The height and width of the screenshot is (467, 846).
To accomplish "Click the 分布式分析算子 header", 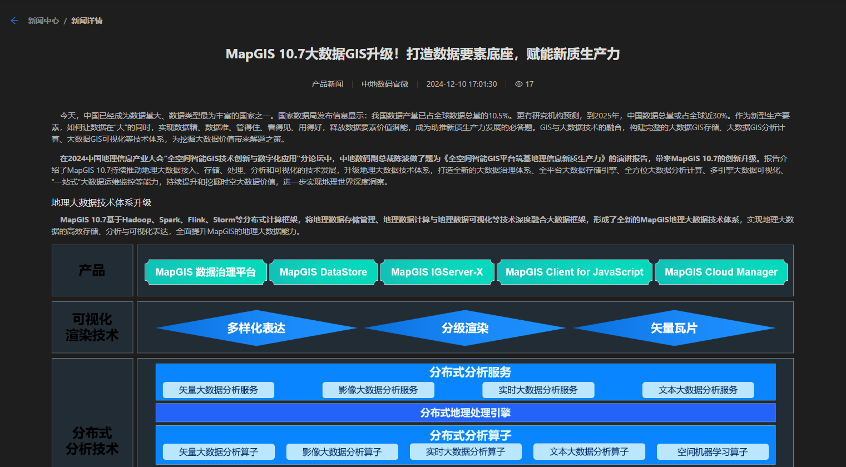I will (470, 435).
